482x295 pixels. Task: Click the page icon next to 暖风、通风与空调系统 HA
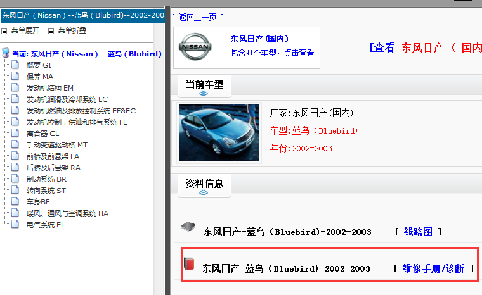tap(15, 213)
